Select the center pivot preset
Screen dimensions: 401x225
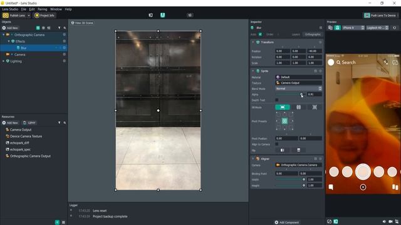tap(284, 121)
